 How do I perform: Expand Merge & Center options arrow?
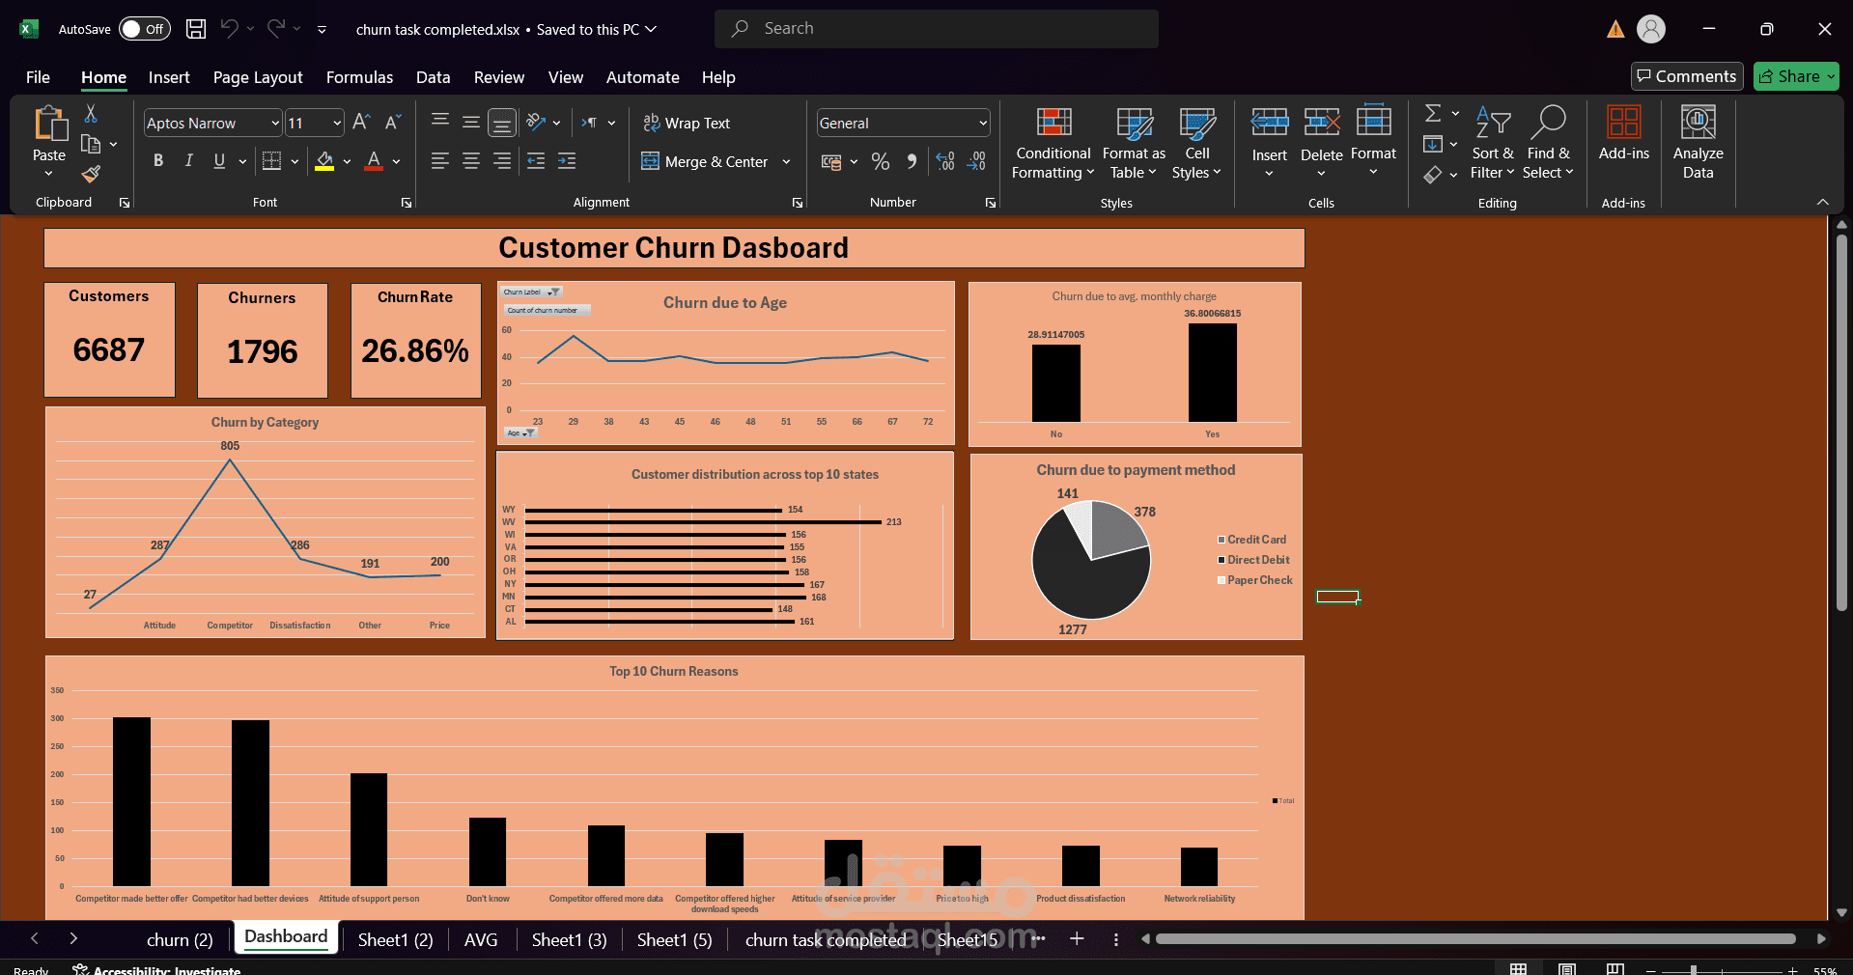[786, 161]
